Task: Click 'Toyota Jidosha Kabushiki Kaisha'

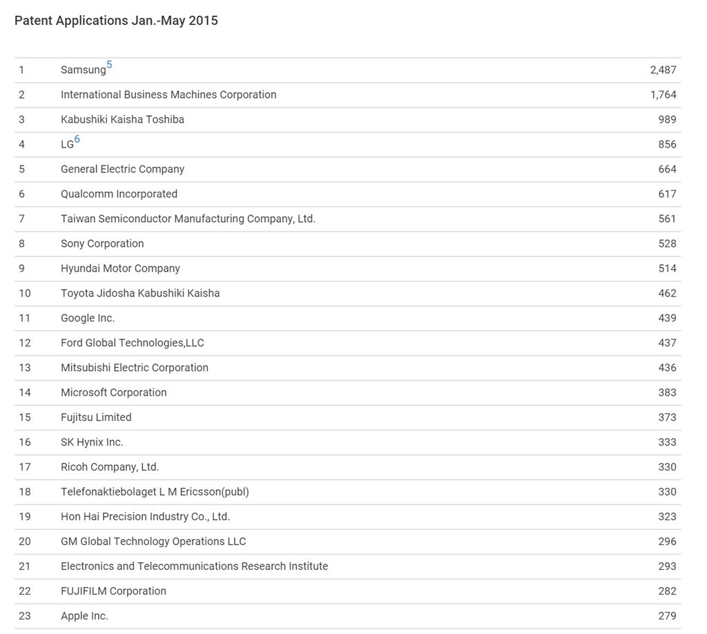Action: (x=140, y=293)
